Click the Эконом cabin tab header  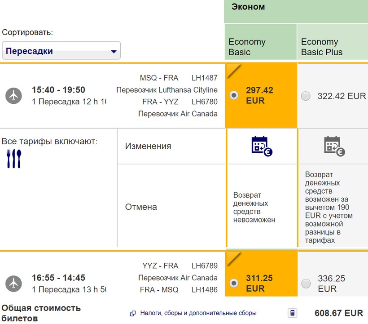pyautogui.click(x=248, y=7)
